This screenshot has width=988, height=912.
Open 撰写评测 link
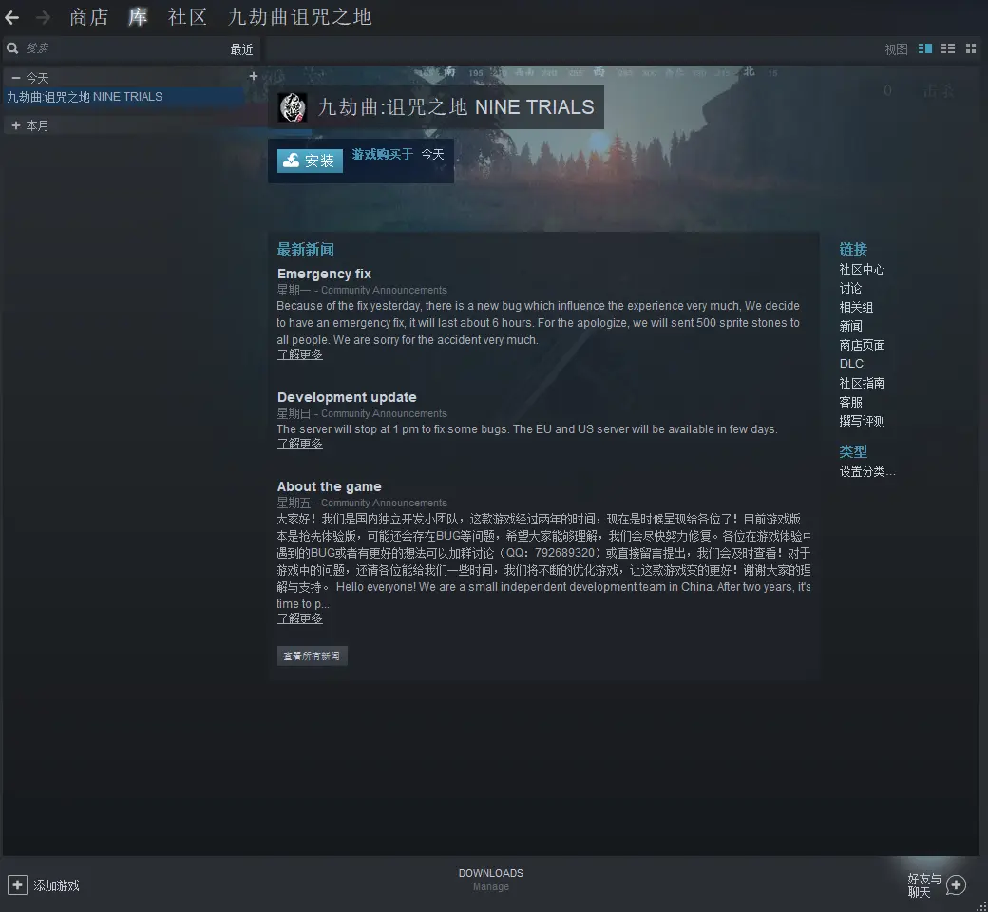(x=862, y=421)
